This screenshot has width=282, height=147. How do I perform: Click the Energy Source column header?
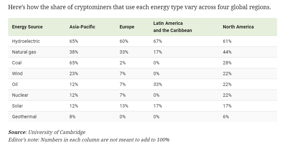pyautogui.click(x=27, y=27)
